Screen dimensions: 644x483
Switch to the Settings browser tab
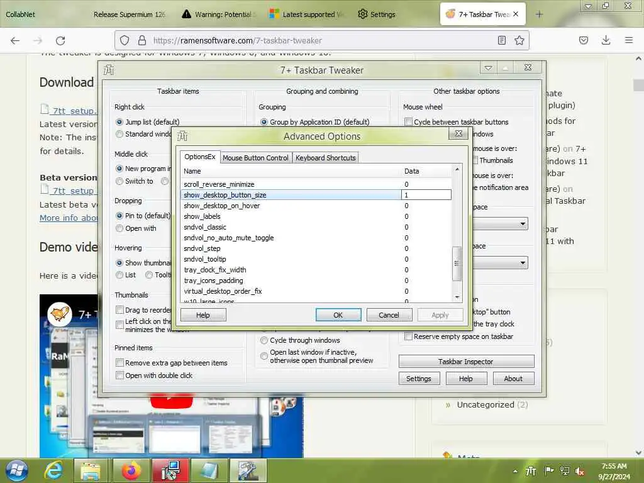tap(377, 14)
